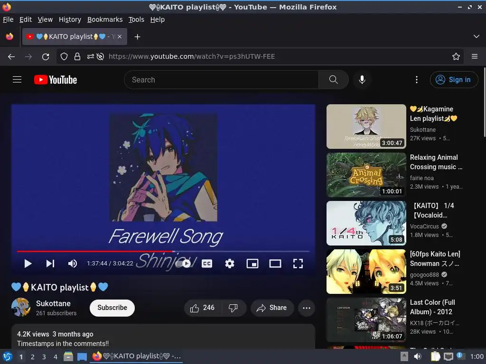Skip to next video with Next button
Screen dimensions: 486x364
pos(50,264)
